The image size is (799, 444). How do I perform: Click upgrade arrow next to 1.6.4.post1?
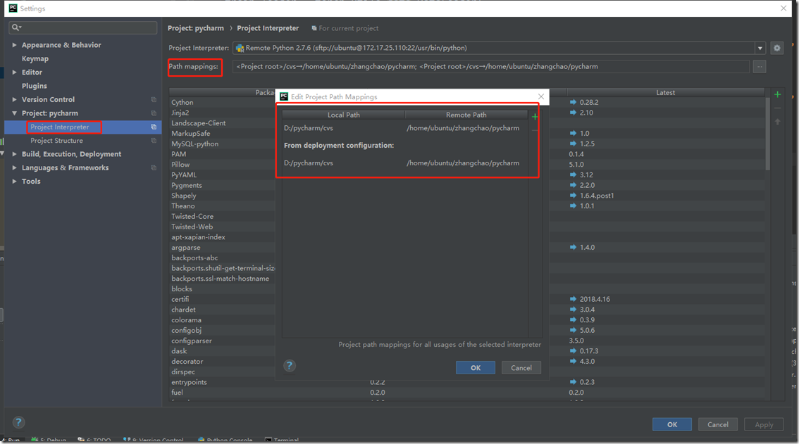pyautogui.click(x=573, y=196)
